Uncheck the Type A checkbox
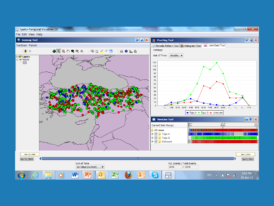The height and width of the screenshot is (206, 274). pos(156,134)
